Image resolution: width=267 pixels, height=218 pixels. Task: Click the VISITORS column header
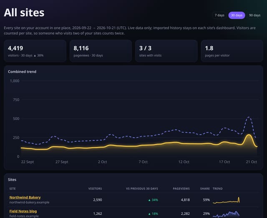point(95,188)
